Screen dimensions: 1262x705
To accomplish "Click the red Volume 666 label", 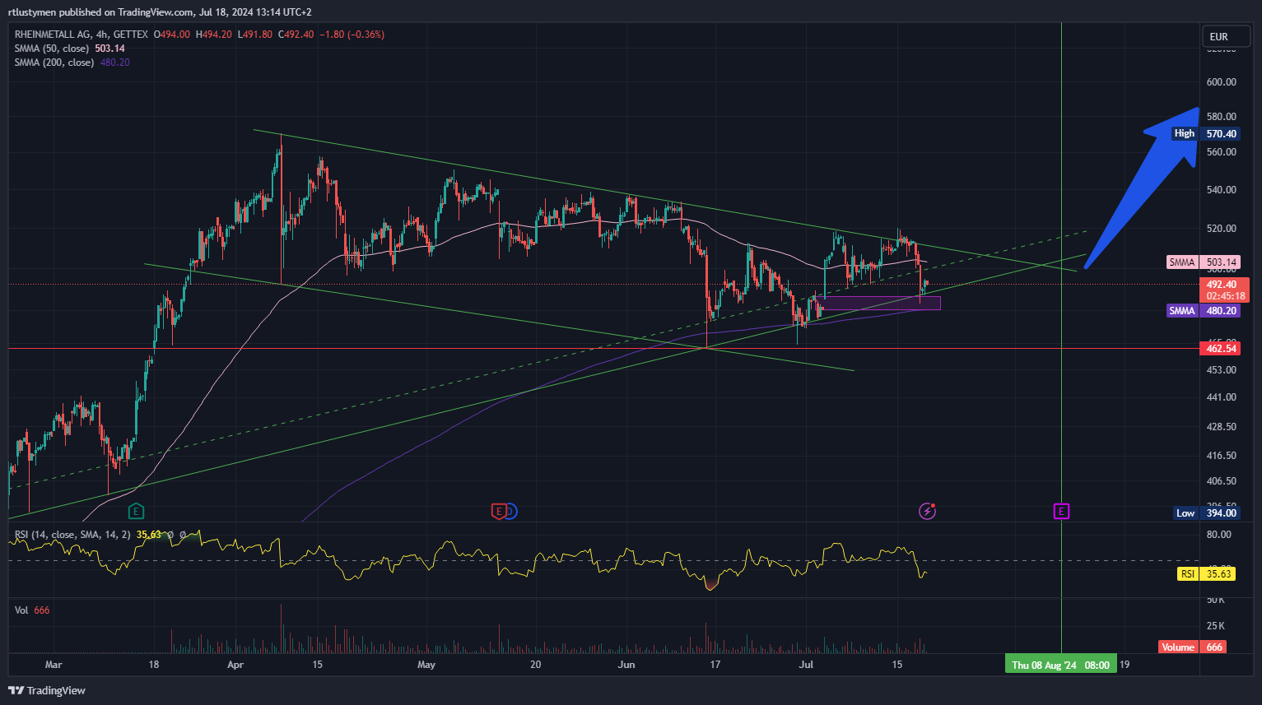I will (x=1192, y=647).
